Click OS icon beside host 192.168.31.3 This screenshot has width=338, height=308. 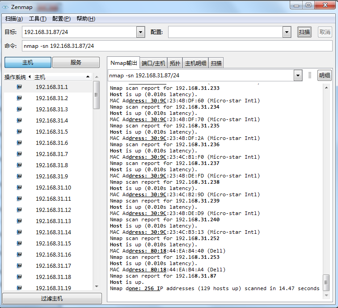click(x=19, y=109)
